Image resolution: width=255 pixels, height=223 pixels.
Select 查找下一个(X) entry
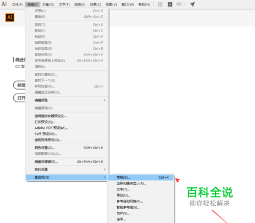[67, 80]
